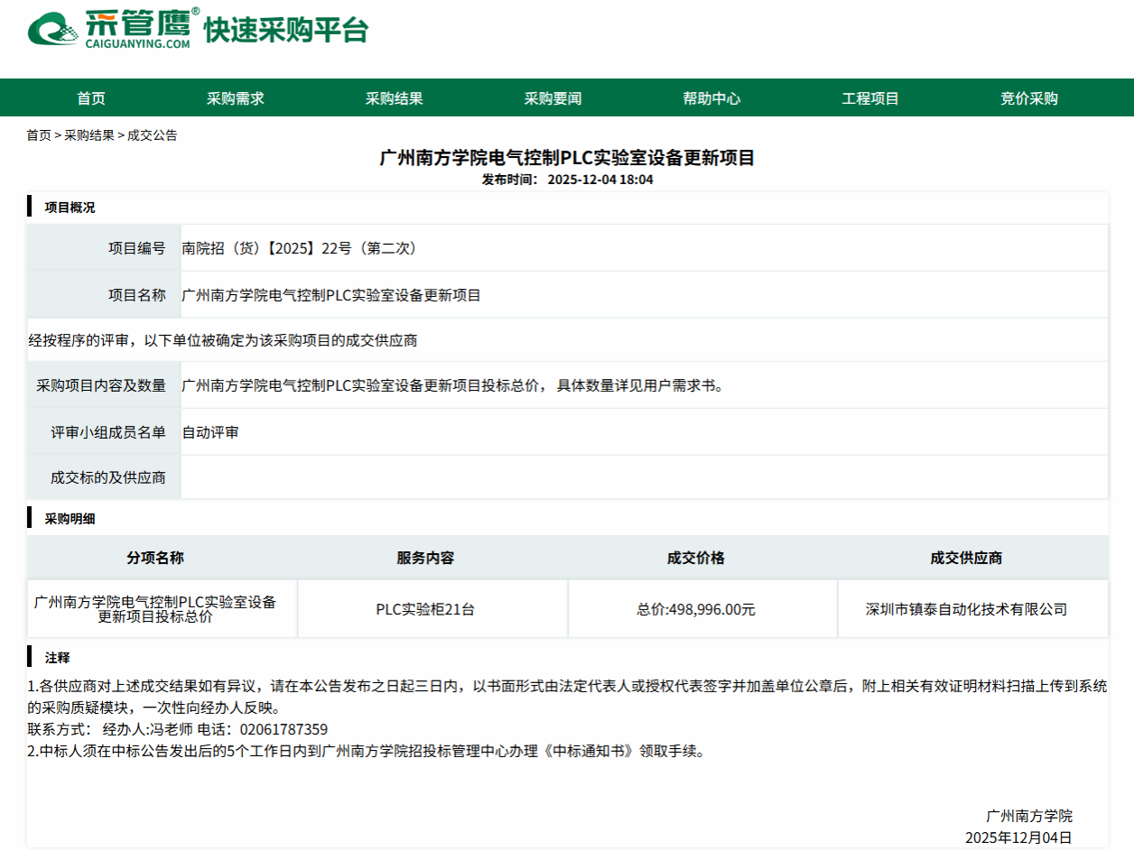Click the project number value 南院招（货）【2025】22号
Viewport: 1134px width, 851px height.
coord(299,248)
